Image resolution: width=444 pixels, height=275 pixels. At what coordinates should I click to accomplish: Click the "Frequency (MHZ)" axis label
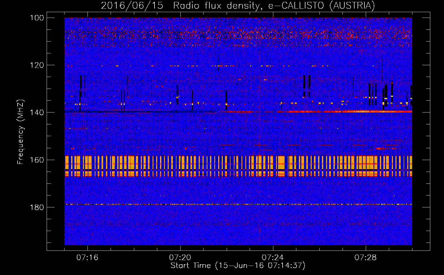(21, 132)
